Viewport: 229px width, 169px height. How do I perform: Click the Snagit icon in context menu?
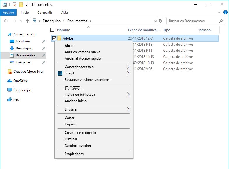[60, 73]
